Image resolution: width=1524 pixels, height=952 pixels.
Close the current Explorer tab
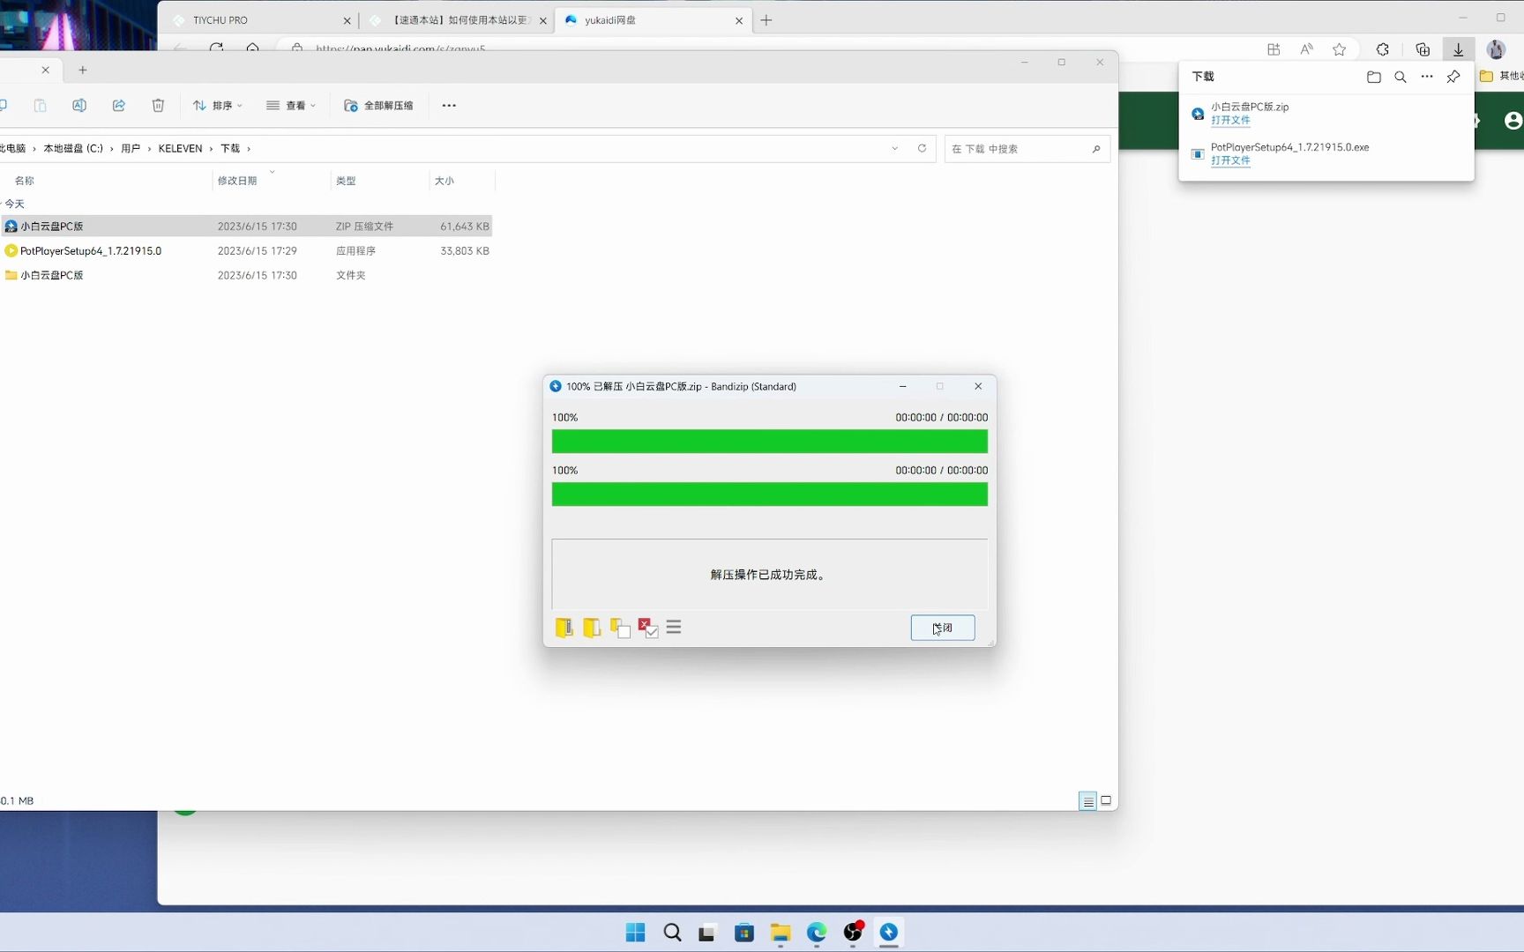click(46, 70)
